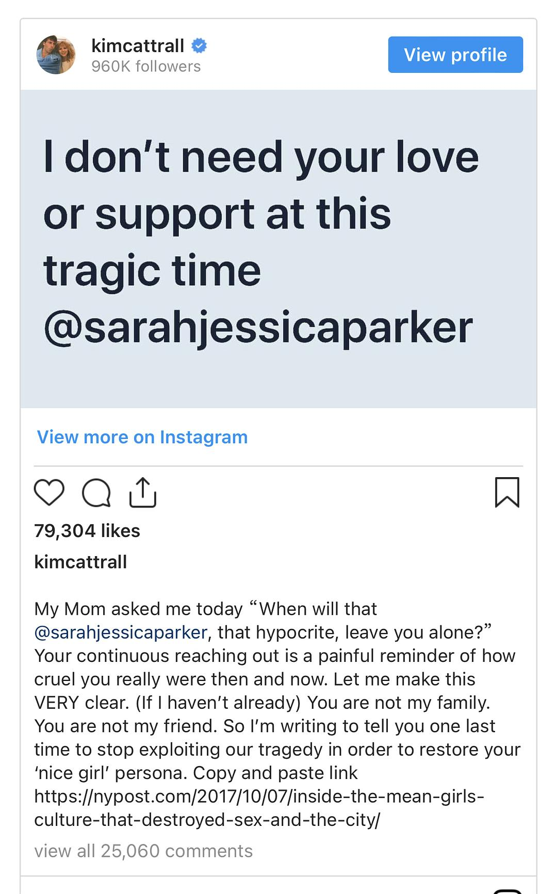The width and height of the screenshot is (557, 894).
Task: Click the blue verified badge beside kimcattrall
Action: (199, 46)
